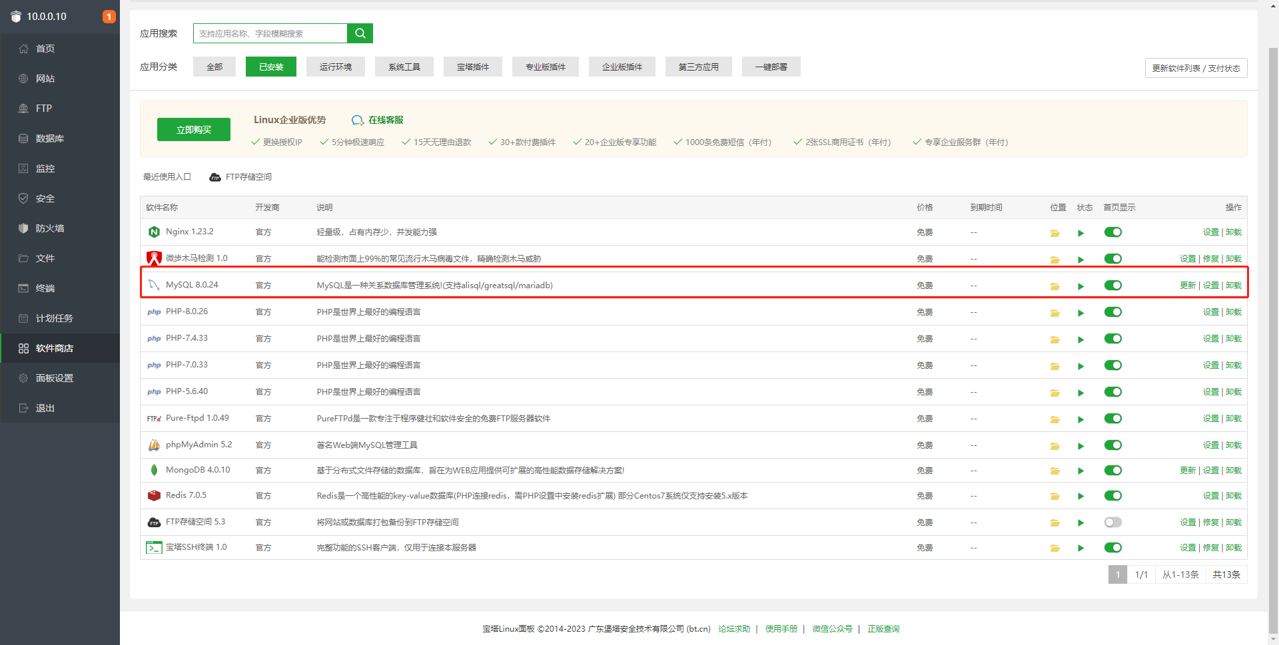Enable homepage display for FTP存储空间 5.3
Screen dimensions: 1279x645
(x=1113, y=523)
